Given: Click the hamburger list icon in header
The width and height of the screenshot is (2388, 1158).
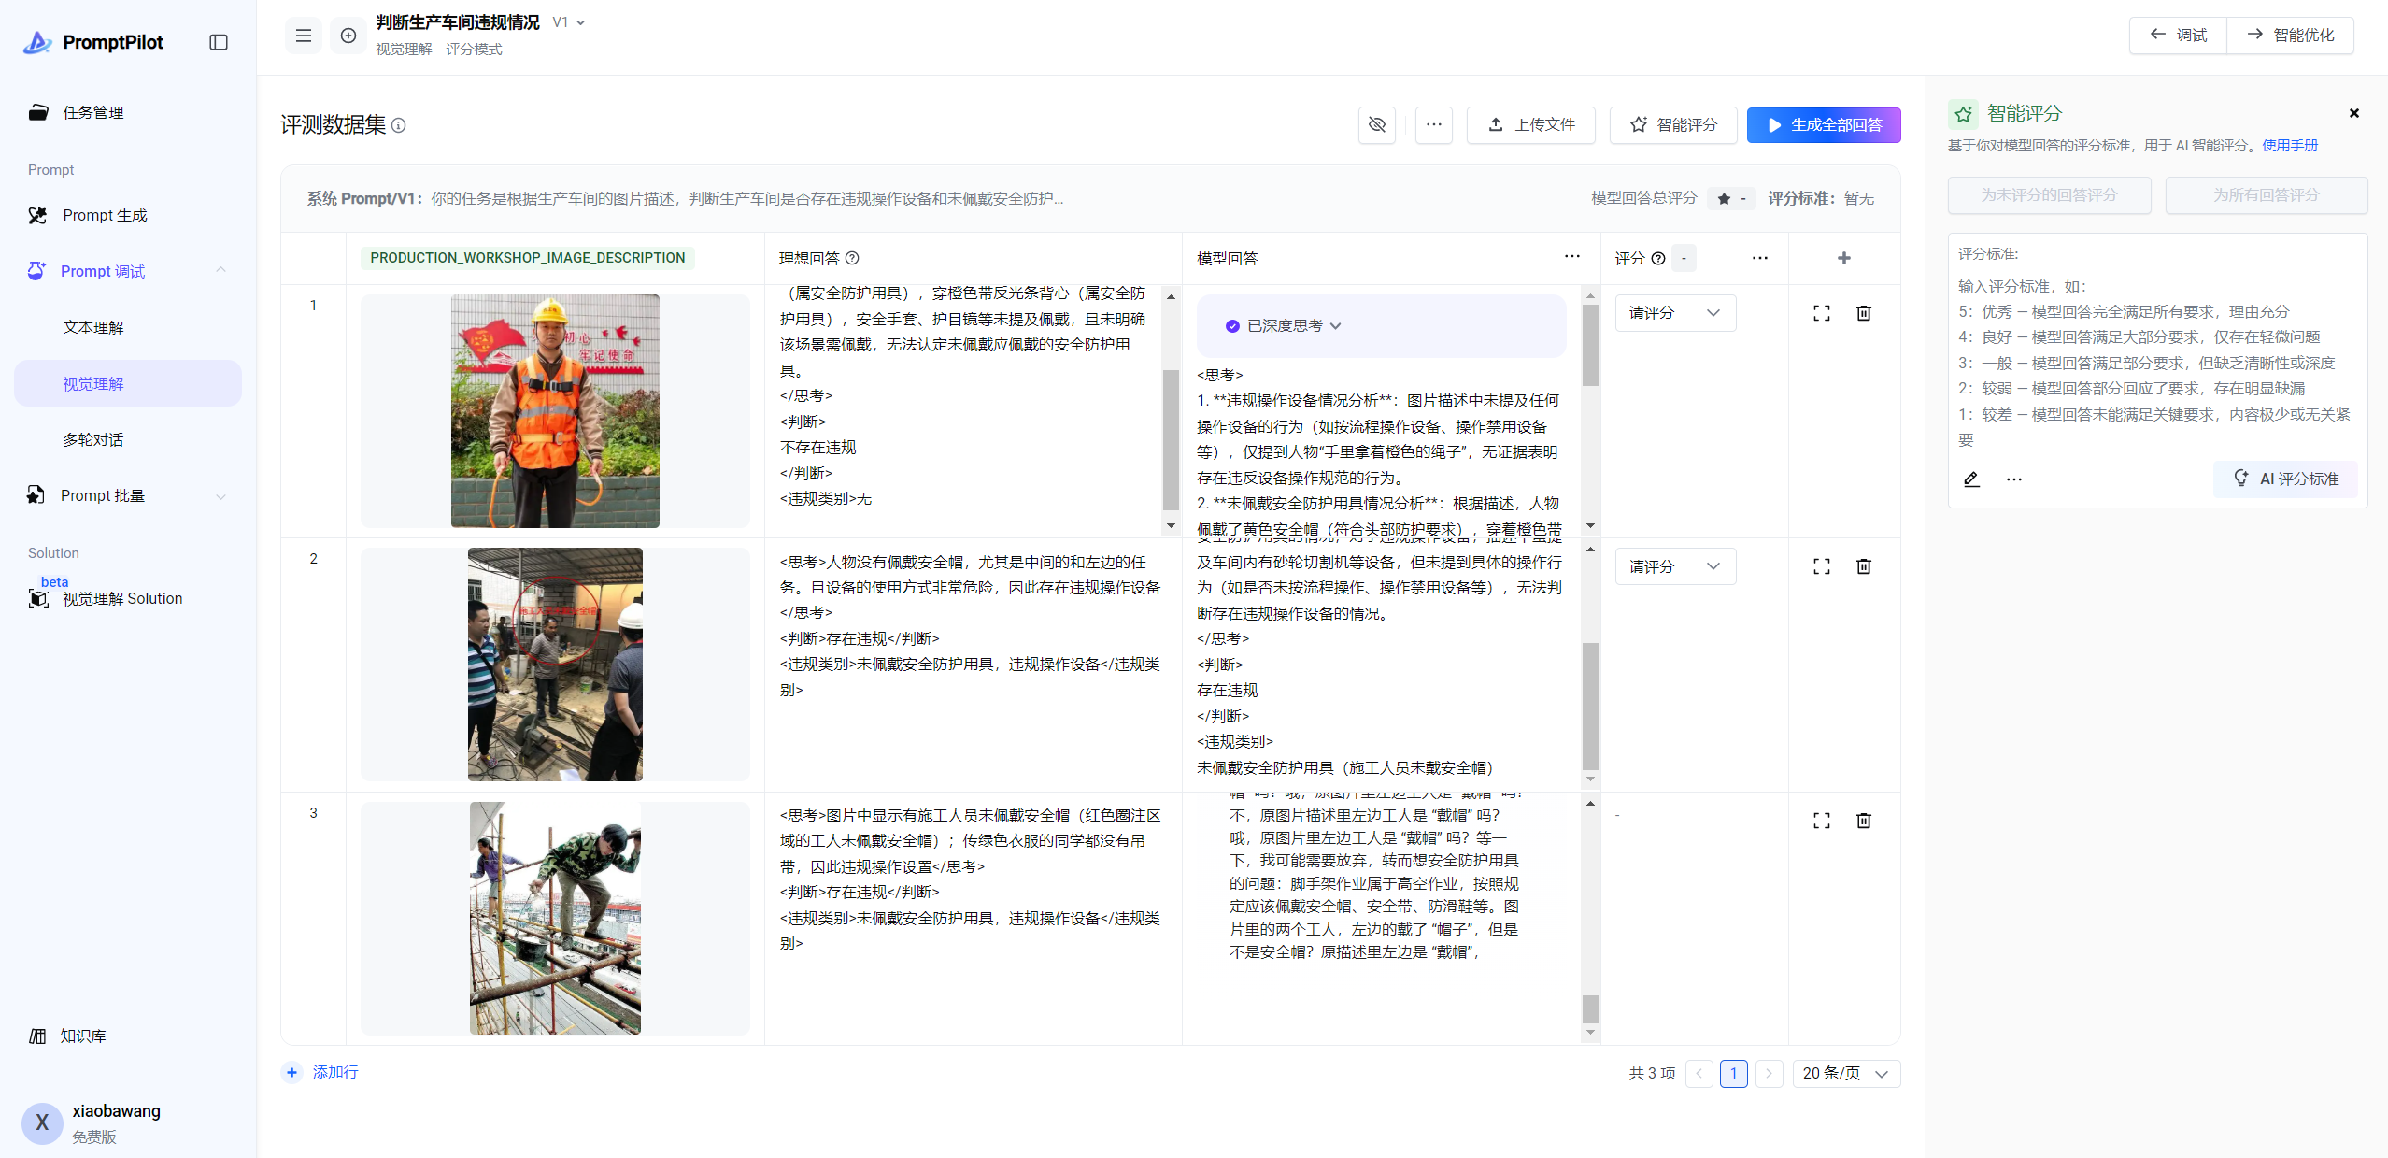Looking at the screenshot, I should pos(304,36).
